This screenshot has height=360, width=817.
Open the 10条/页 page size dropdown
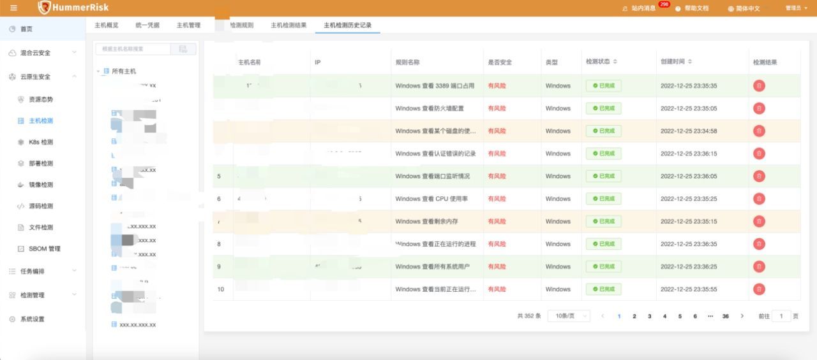click(x=569, y=316)
